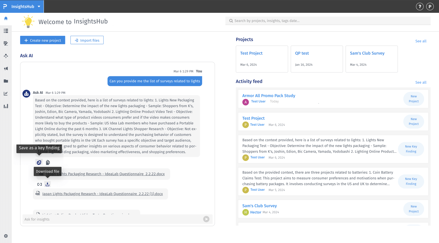Click See all next to Projects
Screen dimensions: 439x243
(421, 41)
